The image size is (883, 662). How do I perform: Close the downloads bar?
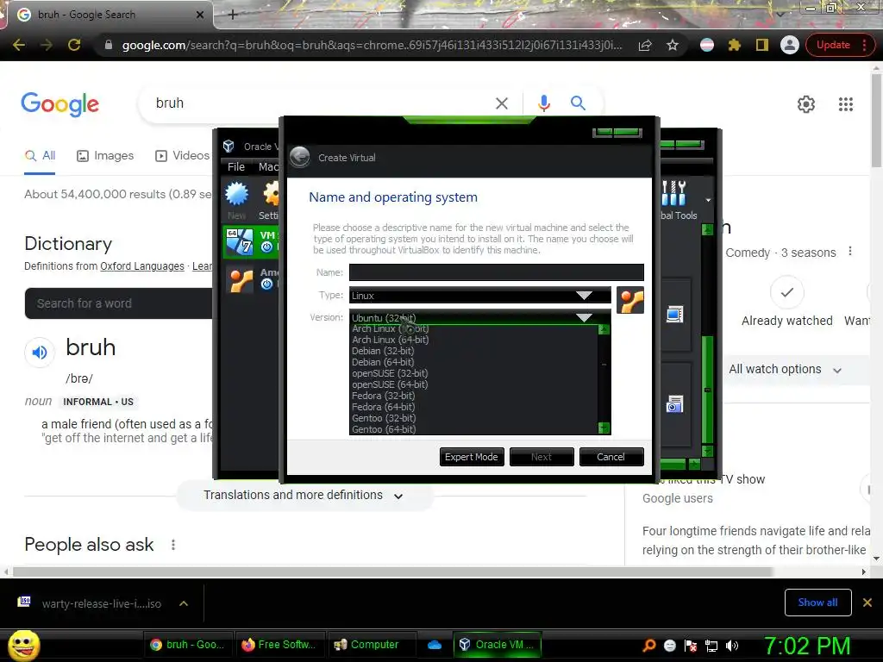coord(867,603)
